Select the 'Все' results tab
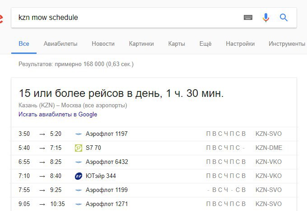307x211 pixels. [x=24, y=43]
